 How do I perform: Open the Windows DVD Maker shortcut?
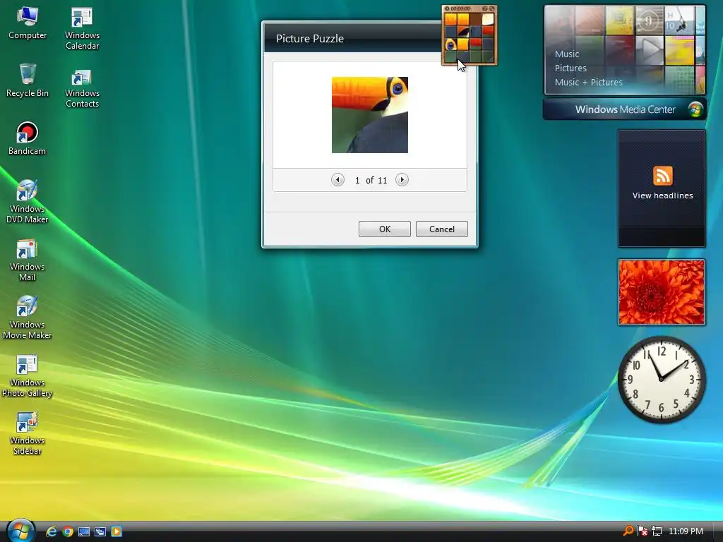[x=28, y=201]
